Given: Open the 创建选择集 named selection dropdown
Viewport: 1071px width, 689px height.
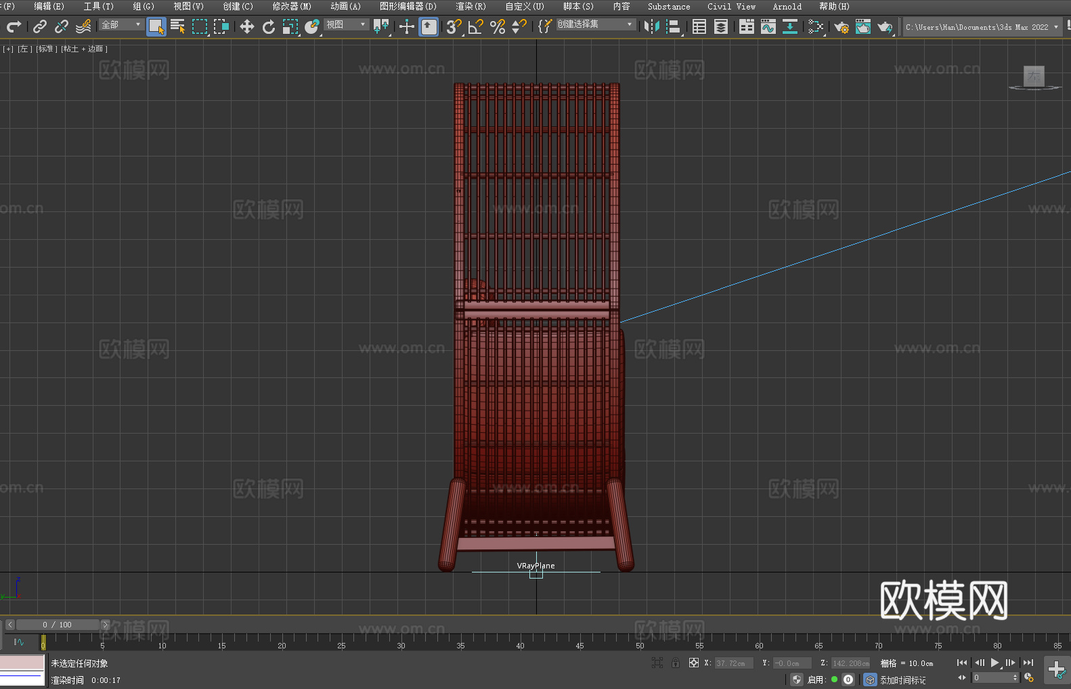Looking at the screenshot, I should [595, 24].
